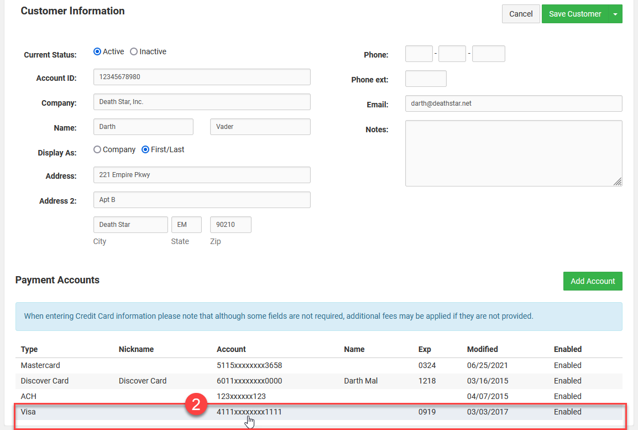Image resolution: width=638 pixels, height=430 pixels.
Task: Click the Address 2 field
Action: [202, 200]
